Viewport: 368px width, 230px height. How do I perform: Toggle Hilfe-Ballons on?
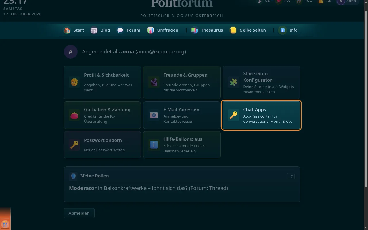[182, 145]
